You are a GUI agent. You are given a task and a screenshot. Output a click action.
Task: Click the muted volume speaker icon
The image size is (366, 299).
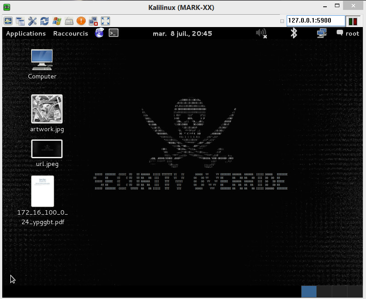coord(261,33)
